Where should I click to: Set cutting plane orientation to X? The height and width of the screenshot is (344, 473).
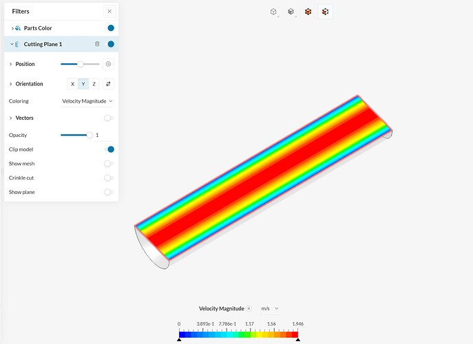point(72,84)
